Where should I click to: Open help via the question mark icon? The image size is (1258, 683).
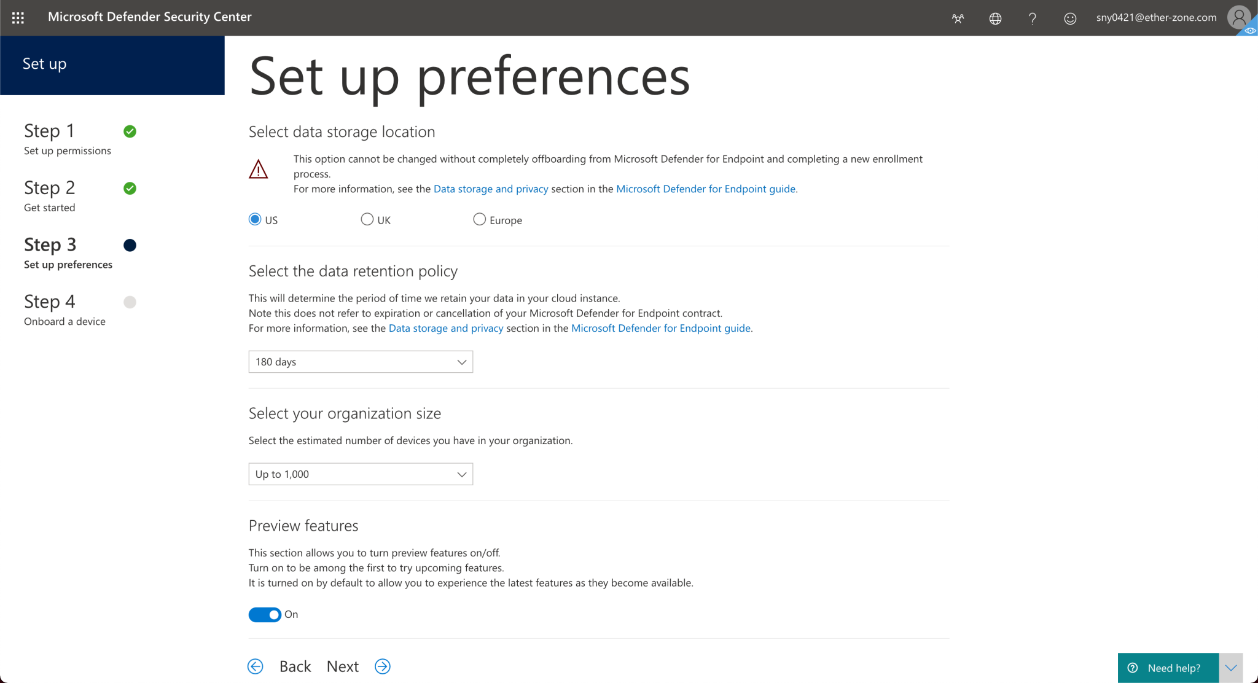coord(1032,18)
